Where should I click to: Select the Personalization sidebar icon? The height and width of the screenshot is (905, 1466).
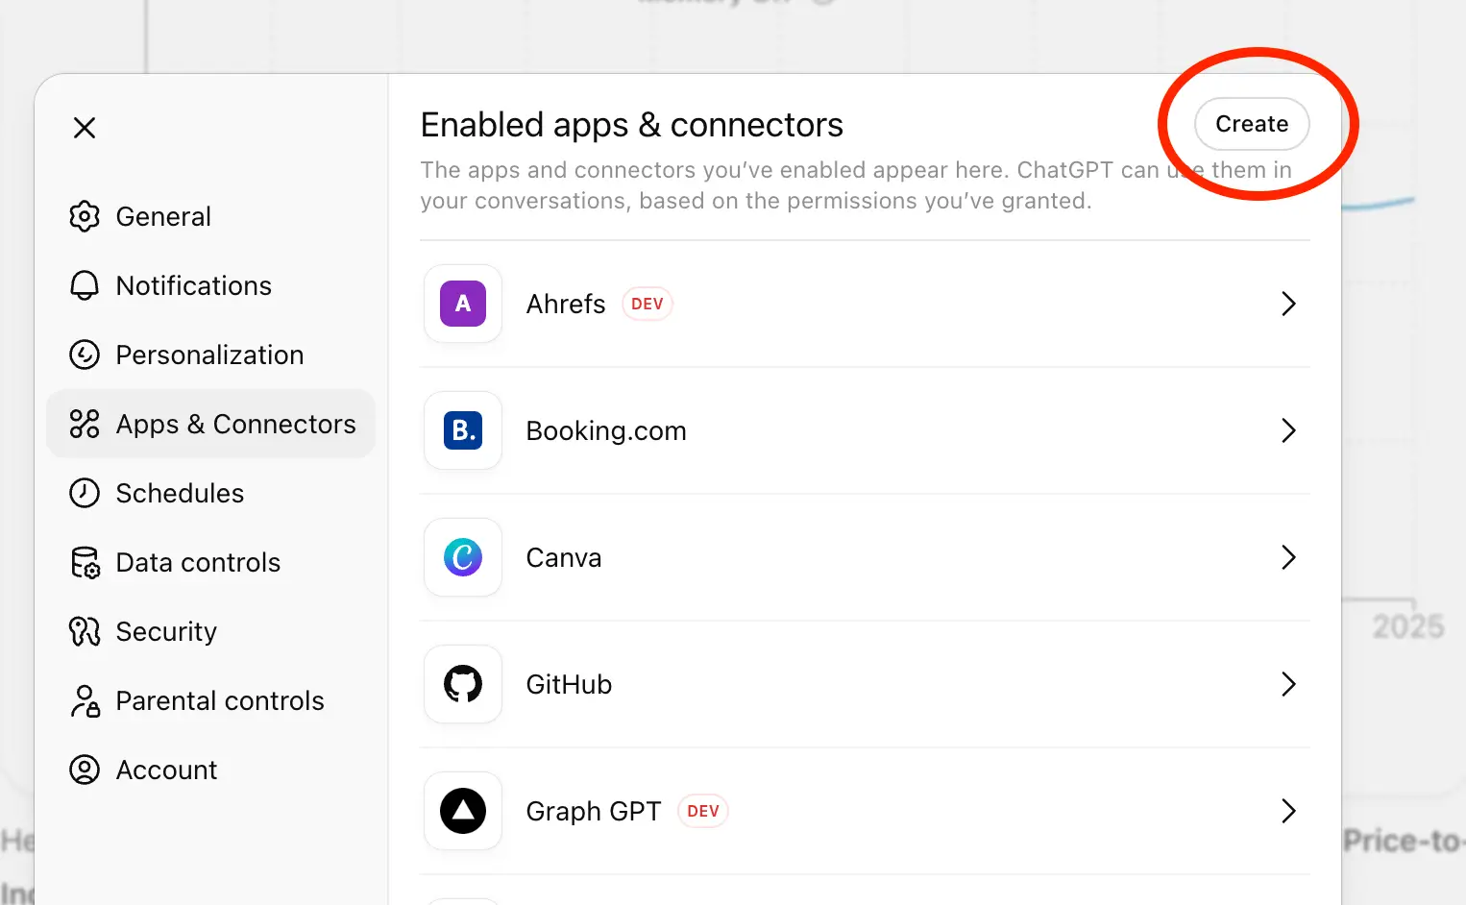[x=85, y=355]
